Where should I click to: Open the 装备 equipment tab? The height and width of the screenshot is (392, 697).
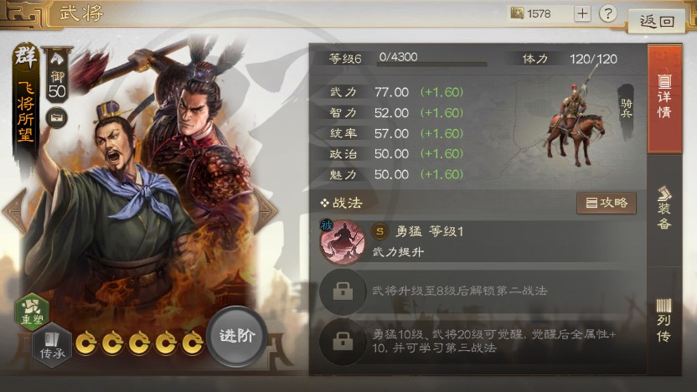click(664, 209)
